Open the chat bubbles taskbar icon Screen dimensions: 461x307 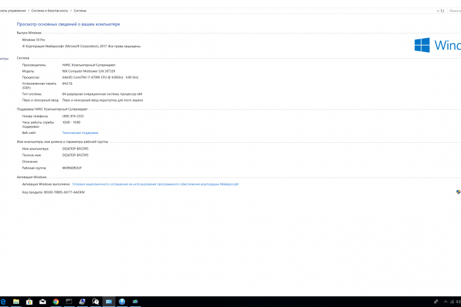click(95, 301)
